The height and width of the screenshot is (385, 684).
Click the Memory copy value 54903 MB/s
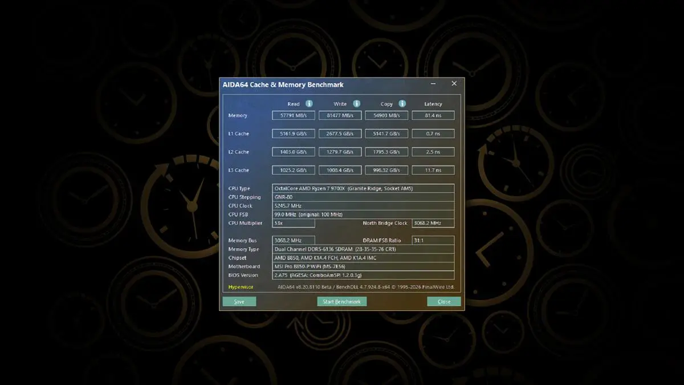(386, 115)
